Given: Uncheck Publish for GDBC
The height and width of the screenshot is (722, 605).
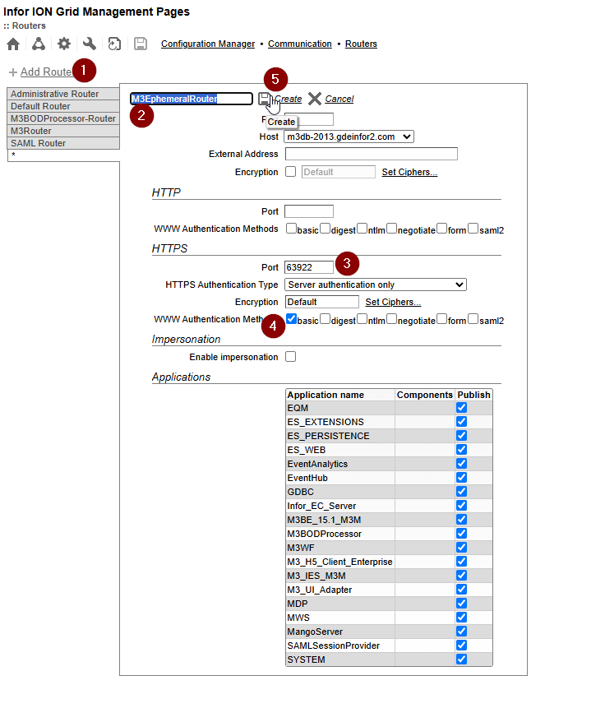Looking at the screenshot, I should click(462, 491).
